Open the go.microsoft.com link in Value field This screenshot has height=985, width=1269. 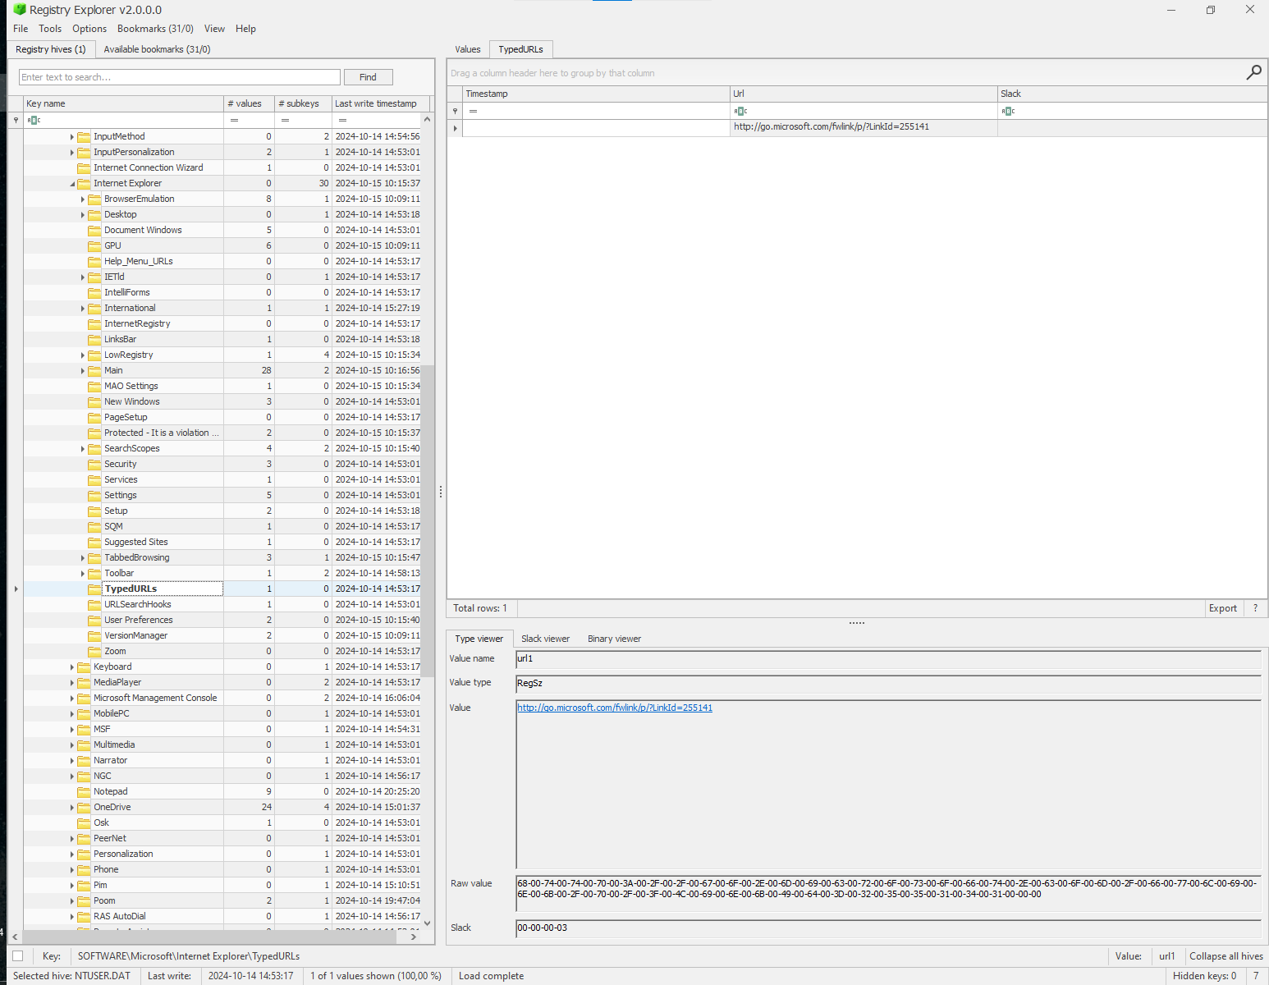click(x=615, y=708)
